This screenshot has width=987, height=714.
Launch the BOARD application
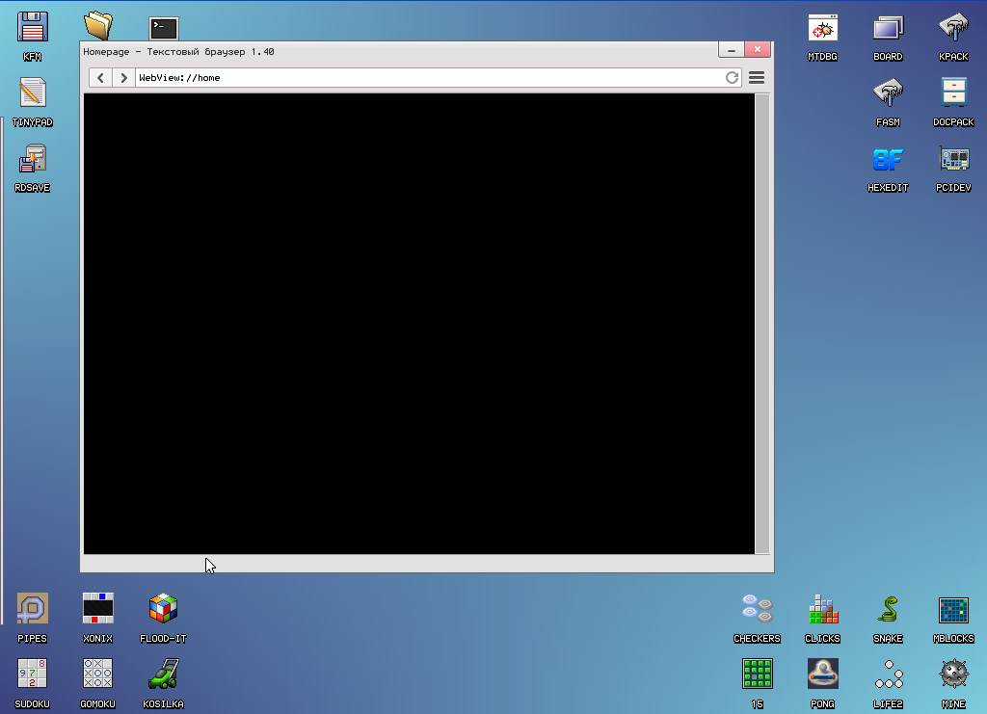pos(888,29)
